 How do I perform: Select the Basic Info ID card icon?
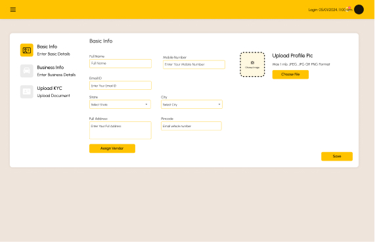click(26, 50)
